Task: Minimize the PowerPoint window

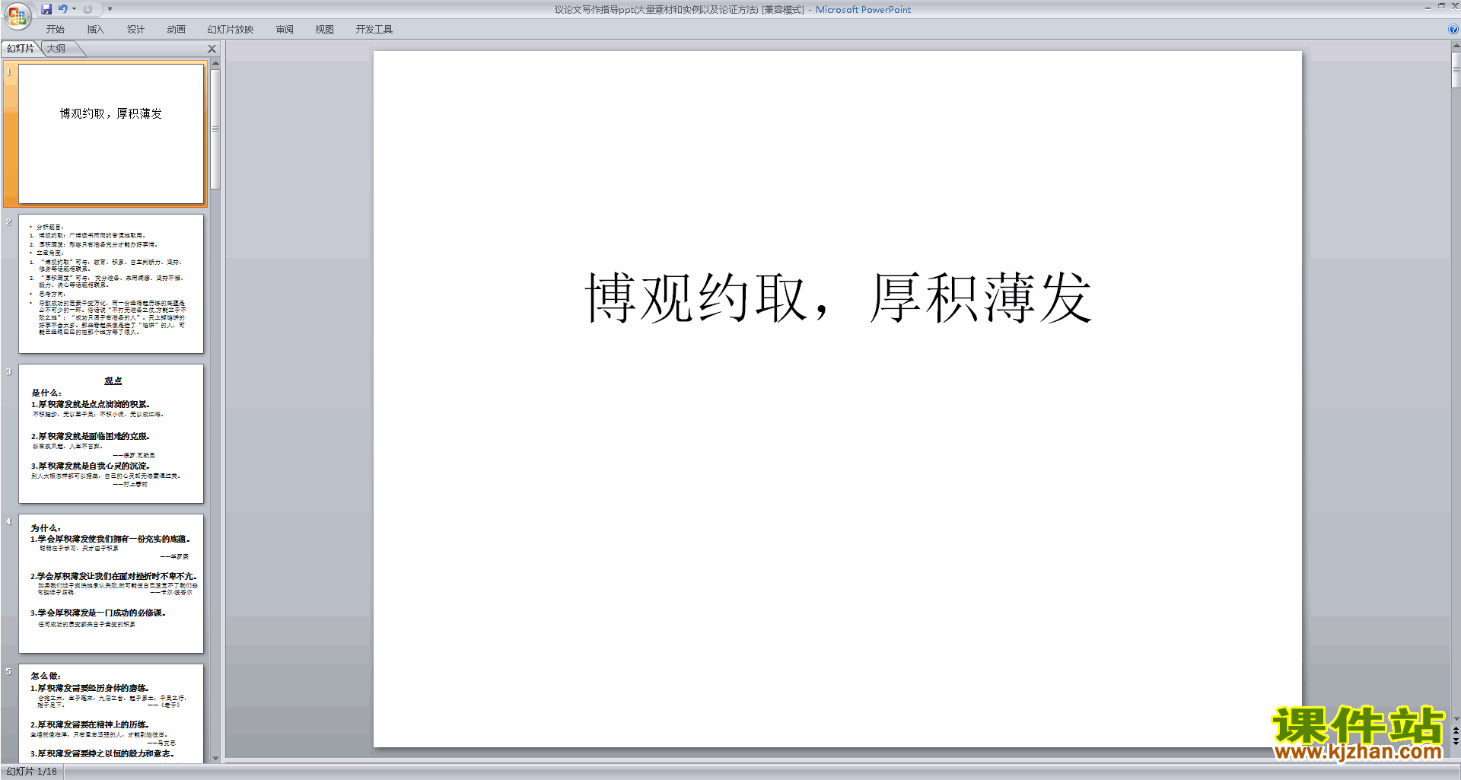Action: 1428,7
